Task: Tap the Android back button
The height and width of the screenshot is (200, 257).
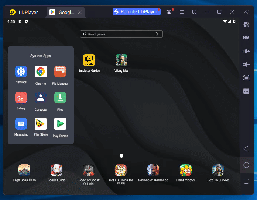Action: tap(246, 149)
